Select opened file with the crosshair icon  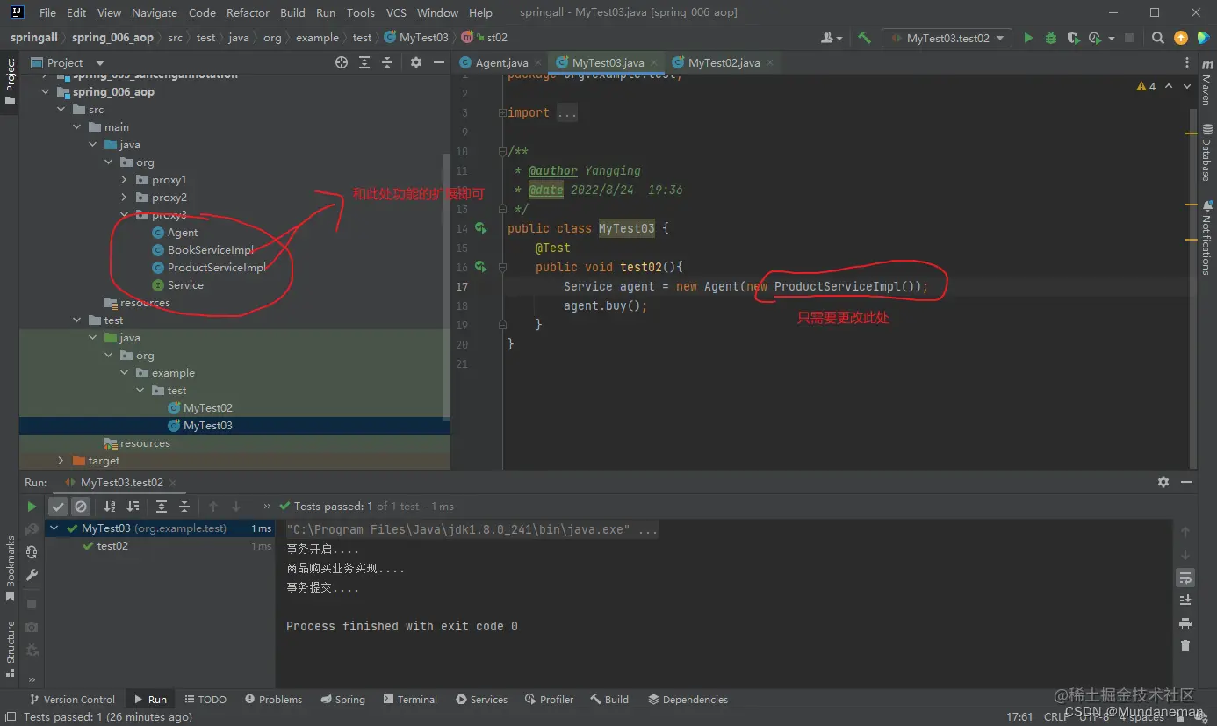tap(342, 62)
